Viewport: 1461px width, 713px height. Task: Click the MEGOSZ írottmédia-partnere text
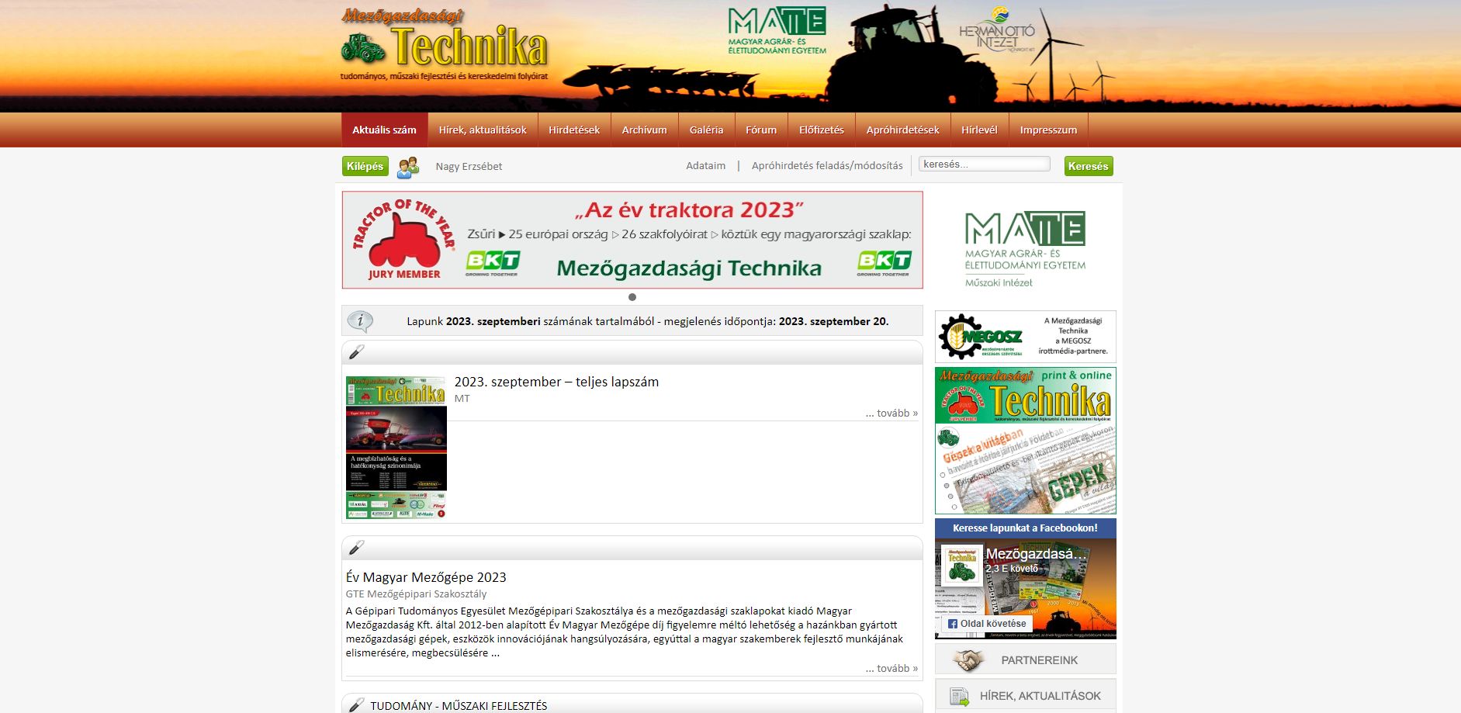pos(1073,336)
